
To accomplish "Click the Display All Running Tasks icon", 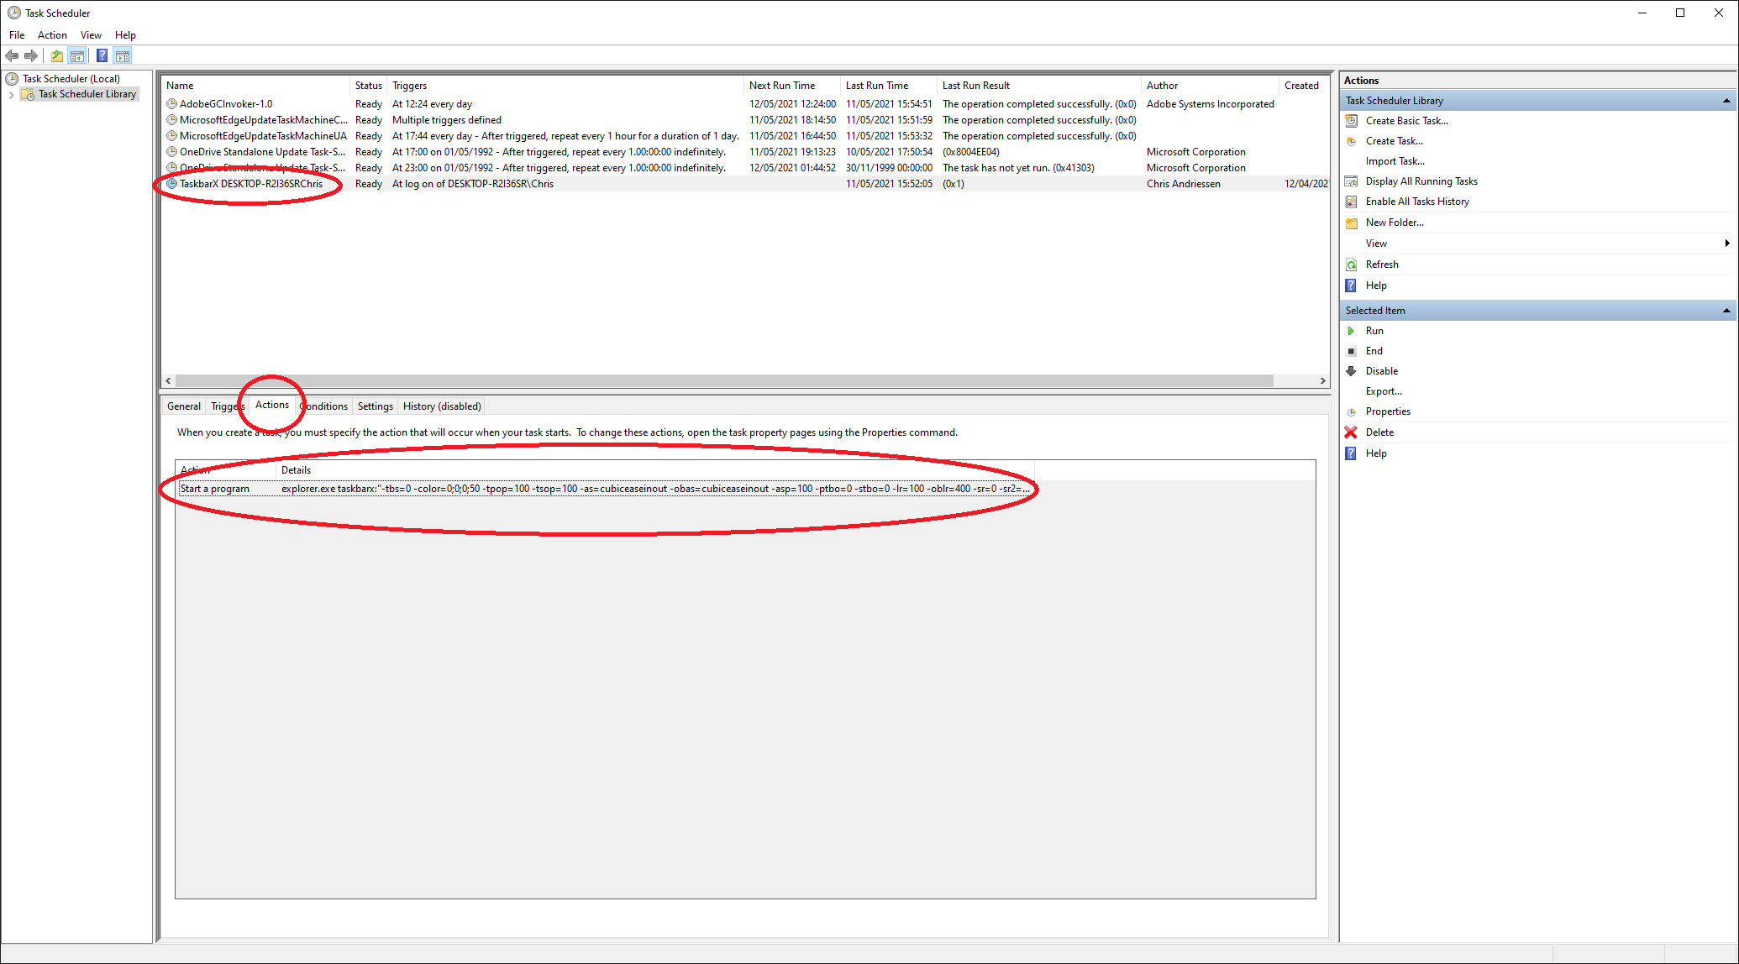I will pyautogui.click(x=1351, y=181).
